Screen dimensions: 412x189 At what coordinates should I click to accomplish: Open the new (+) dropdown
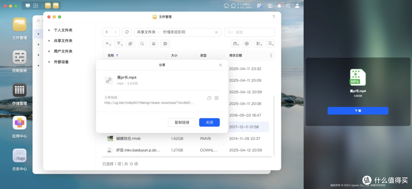107,43
